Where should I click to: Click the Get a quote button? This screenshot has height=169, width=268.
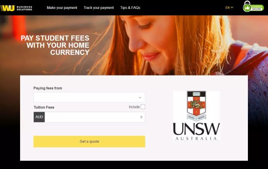click(89, 142)
